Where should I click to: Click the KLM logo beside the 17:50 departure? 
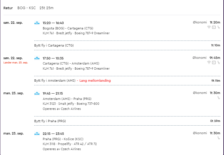pyautogui.click(x=37, y=58)
